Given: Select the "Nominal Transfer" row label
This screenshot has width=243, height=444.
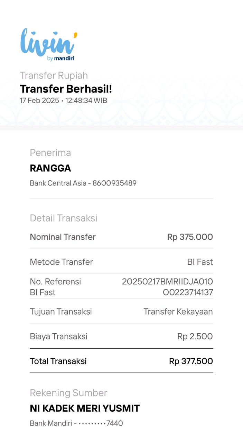Looking at the screenshot, I should point(63,237).
